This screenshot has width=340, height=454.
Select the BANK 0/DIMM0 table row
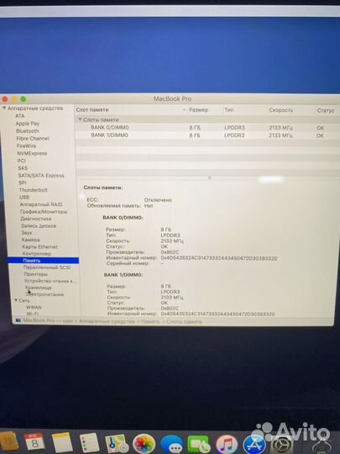(x=207, y=128)
